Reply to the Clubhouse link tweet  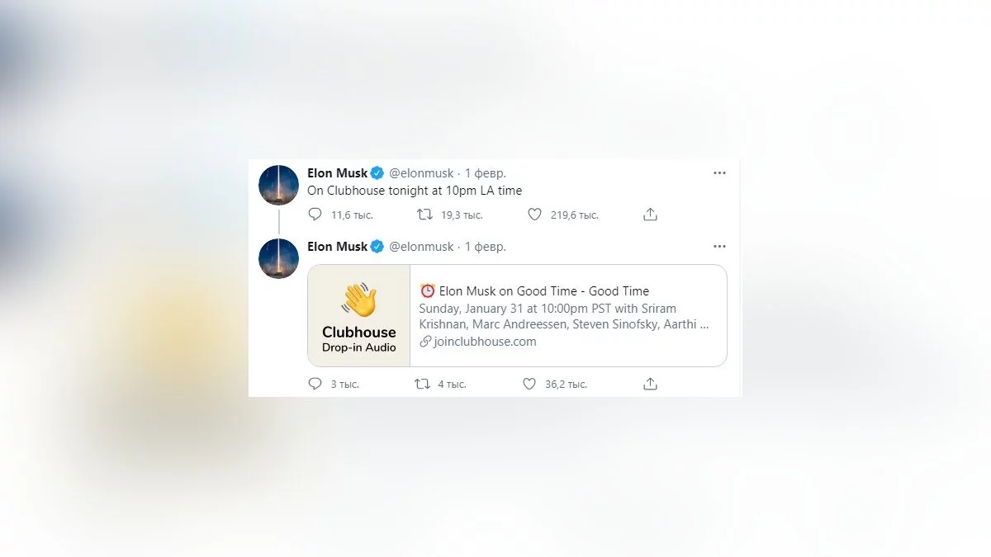click(x=315, y=384)
